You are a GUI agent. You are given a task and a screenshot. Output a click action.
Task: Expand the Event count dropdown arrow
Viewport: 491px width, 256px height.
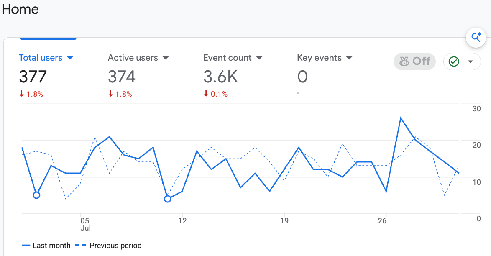pyautogui.click(x=259, y=58)
